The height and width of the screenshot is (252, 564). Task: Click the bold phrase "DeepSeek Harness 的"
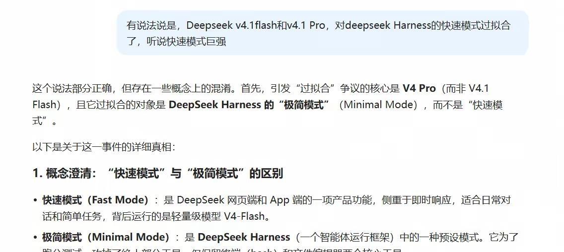[221, 105]
